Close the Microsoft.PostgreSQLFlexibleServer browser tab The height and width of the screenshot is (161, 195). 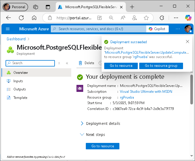pyautogui.click(x=121, y=7)
